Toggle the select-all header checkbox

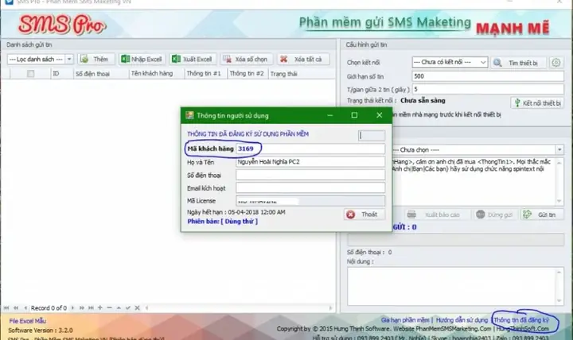click(31, 74)
